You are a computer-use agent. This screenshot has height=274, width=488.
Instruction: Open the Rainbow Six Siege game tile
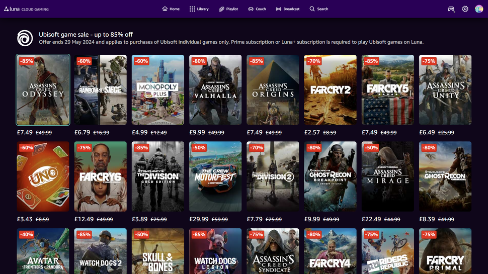101,90
